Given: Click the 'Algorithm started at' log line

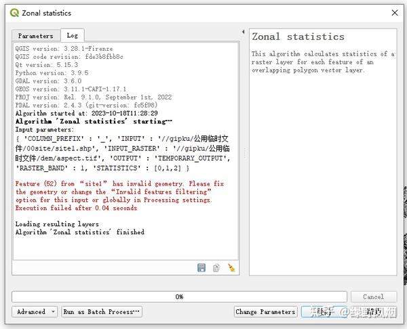Looking at the screenshot, I should (86, 113).
